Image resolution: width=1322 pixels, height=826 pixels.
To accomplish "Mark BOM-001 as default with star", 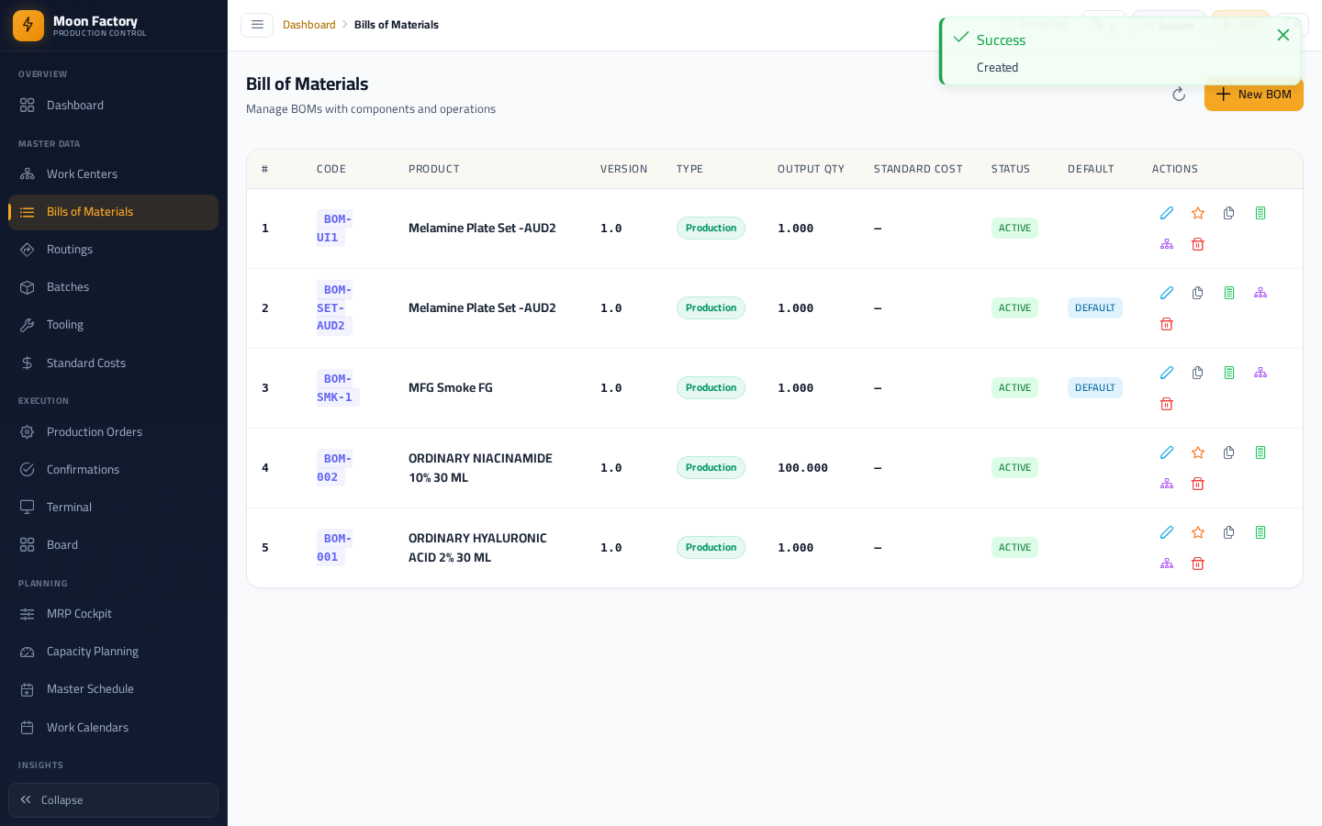I will pyautogui.click(x=1198, y=532).
